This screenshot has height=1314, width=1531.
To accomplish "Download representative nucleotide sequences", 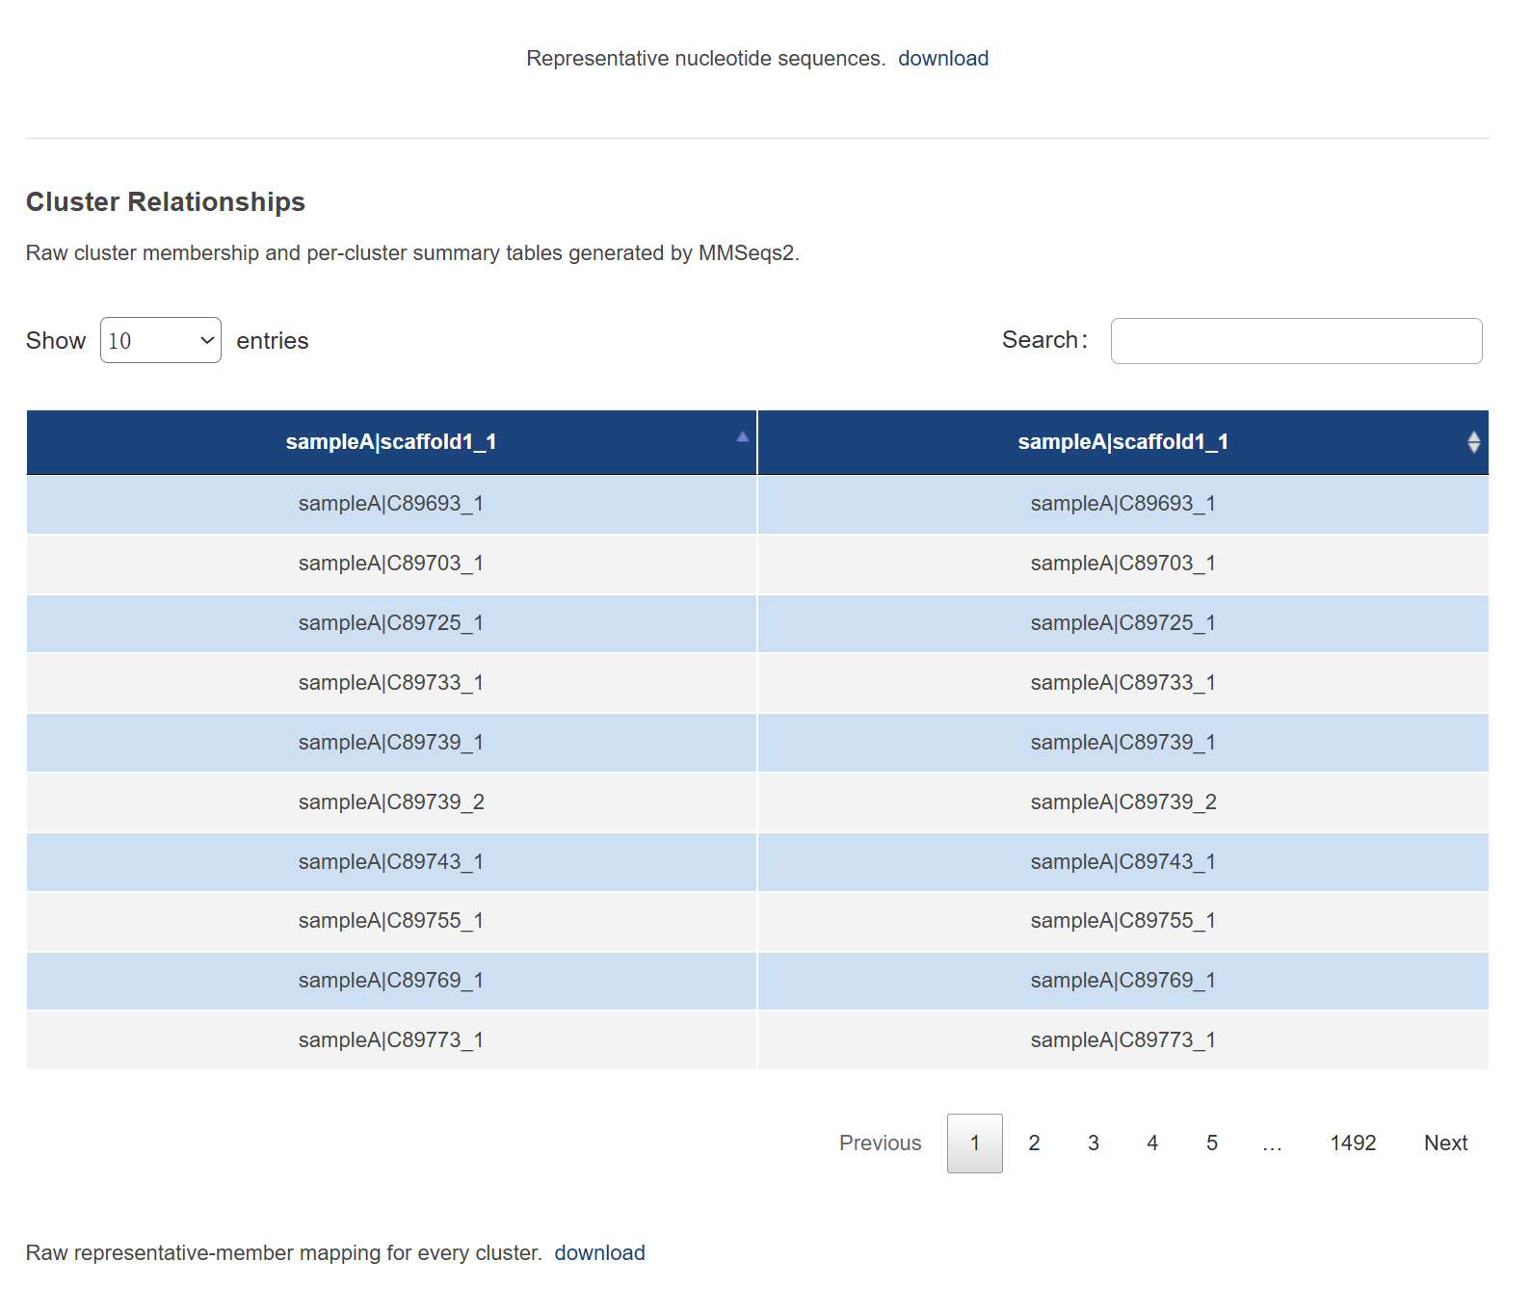I will click(x=943, y=59).
